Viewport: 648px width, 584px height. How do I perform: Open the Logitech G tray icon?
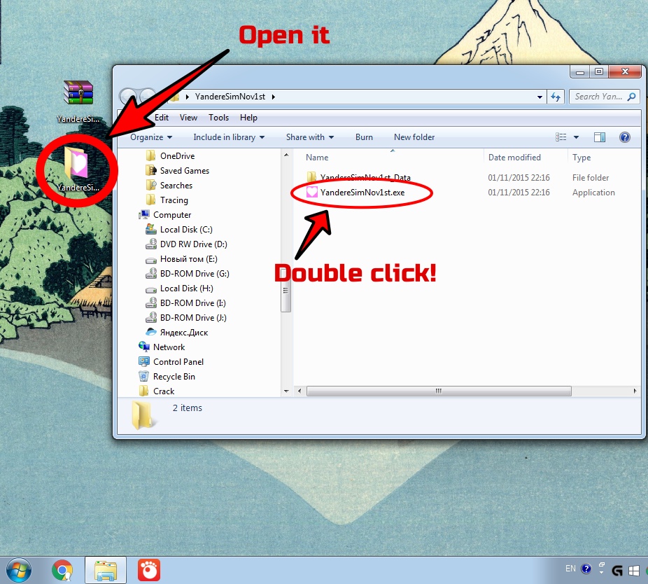point(617,571)
